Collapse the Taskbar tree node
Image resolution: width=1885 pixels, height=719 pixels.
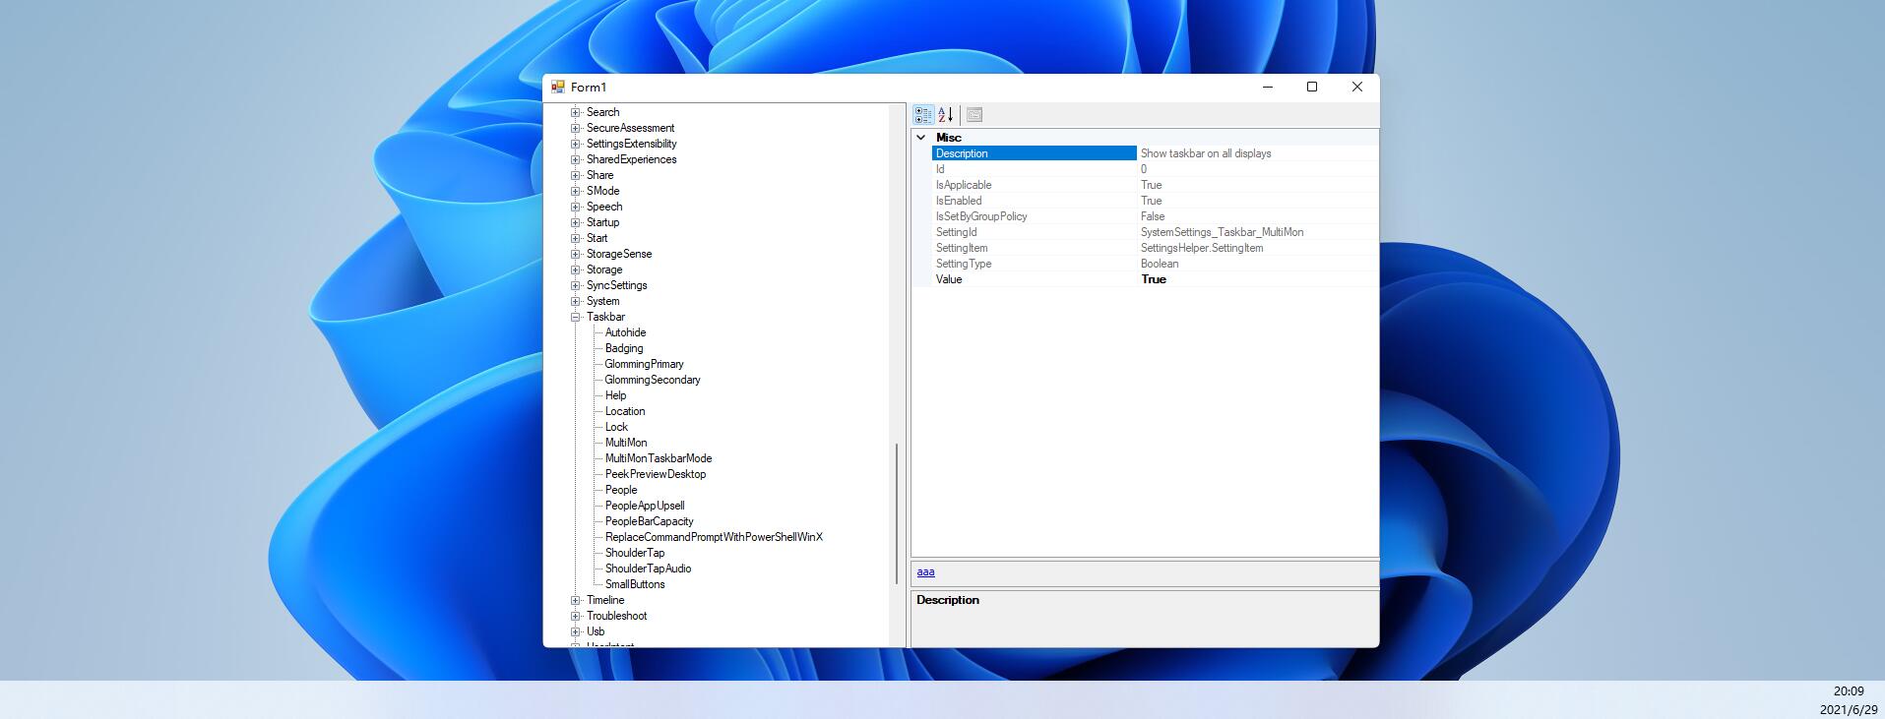[576, 317]
